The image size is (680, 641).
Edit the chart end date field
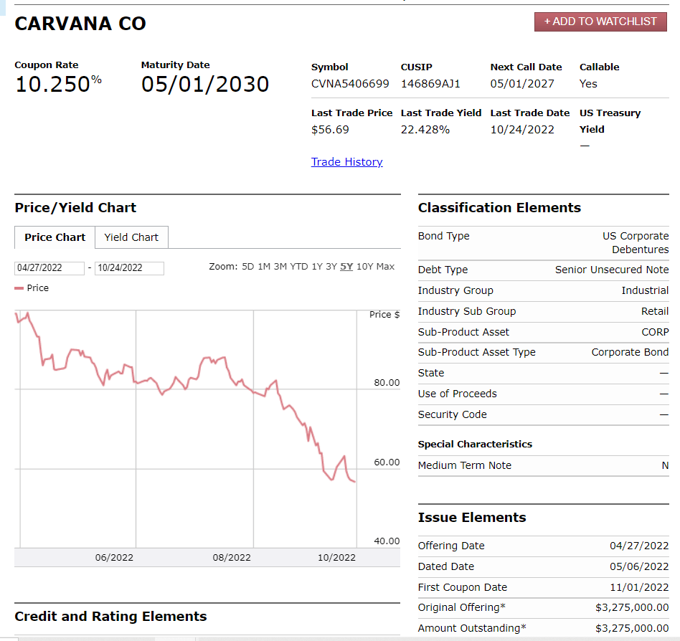(129, 268)
